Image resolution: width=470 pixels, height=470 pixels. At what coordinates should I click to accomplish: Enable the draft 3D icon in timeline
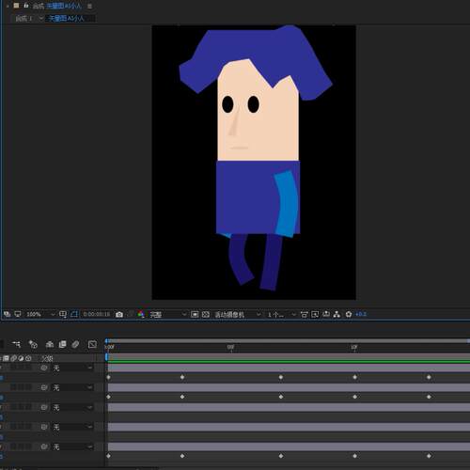pyautogui.click(x=33, y=344)
